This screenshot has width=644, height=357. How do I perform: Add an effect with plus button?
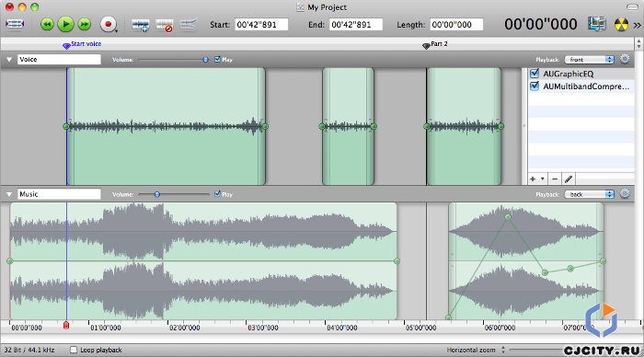point(533,179)
